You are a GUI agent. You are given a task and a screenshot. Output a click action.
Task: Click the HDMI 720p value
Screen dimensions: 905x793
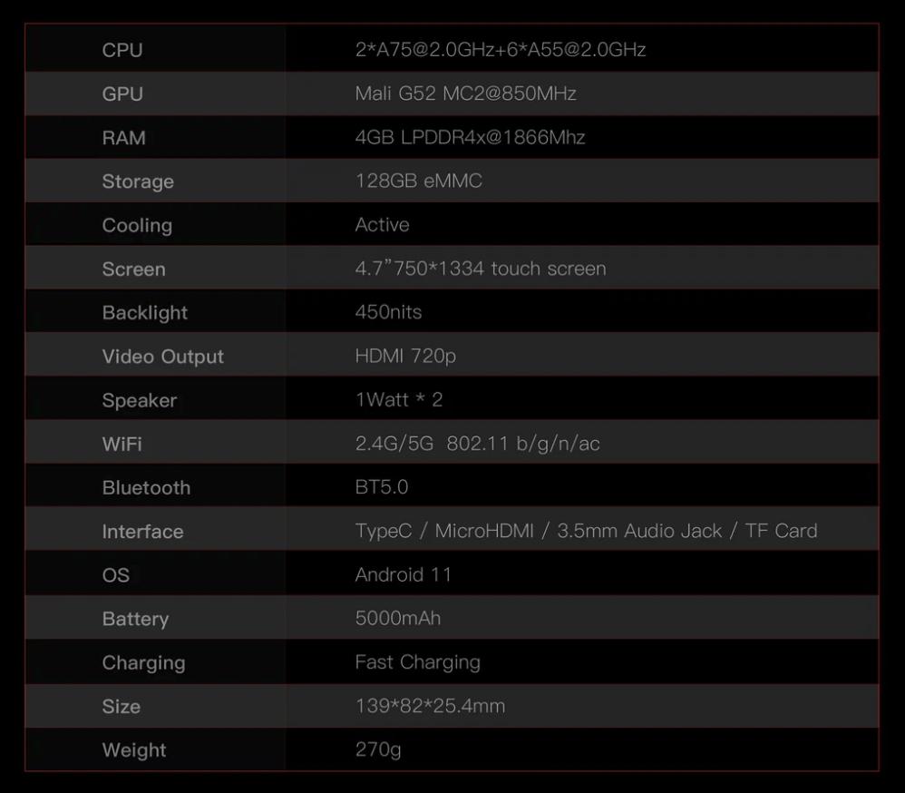(405, 356)
